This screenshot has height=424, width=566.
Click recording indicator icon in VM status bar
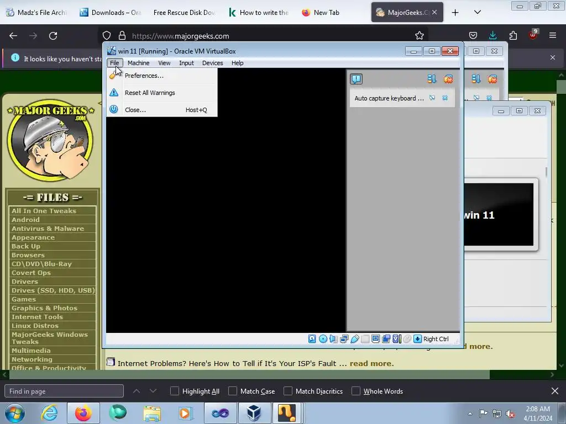386,338
